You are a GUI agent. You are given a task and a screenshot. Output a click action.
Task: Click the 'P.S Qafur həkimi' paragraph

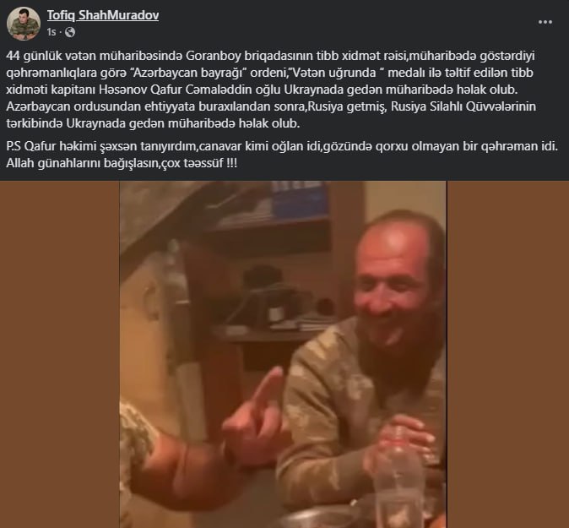[x=282, y=155]
